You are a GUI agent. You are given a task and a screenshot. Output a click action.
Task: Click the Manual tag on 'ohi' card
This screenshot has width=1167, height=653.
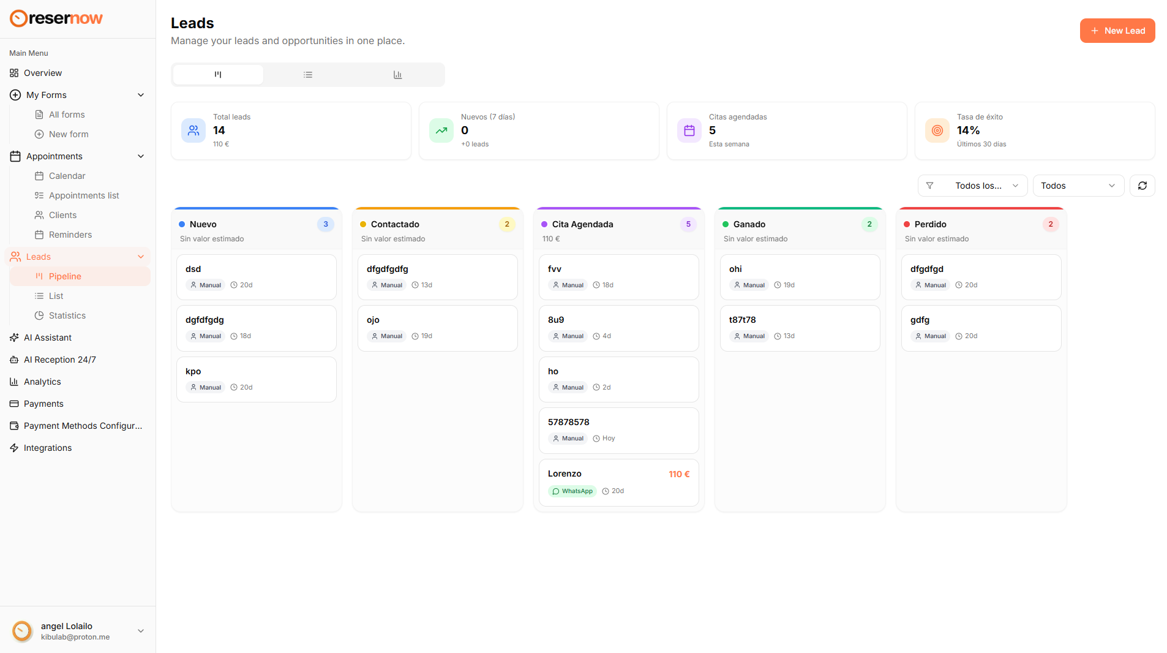[749, 285]
